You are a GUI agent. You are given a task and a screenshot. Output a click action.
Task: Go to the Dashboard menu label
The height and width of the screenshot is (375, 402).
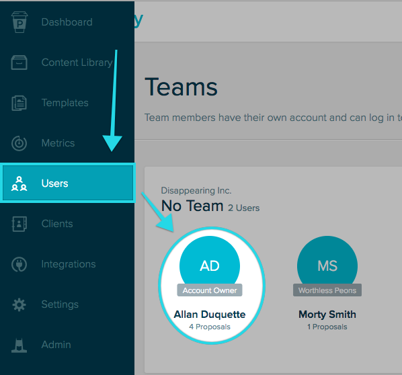click(x=67, y=22)
